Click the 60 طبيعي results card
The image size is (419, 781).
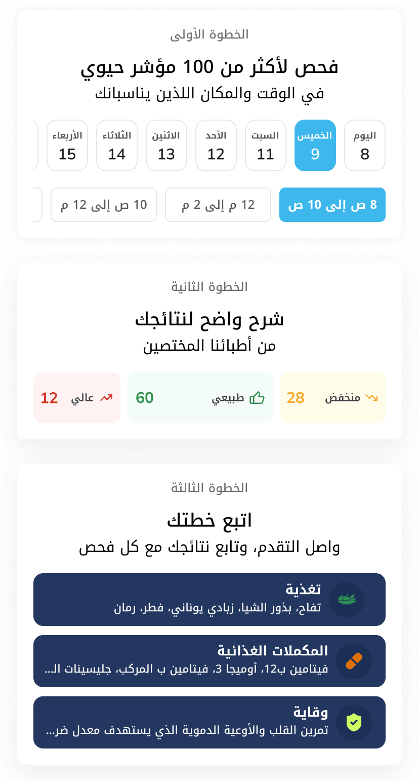click(200, 398)
